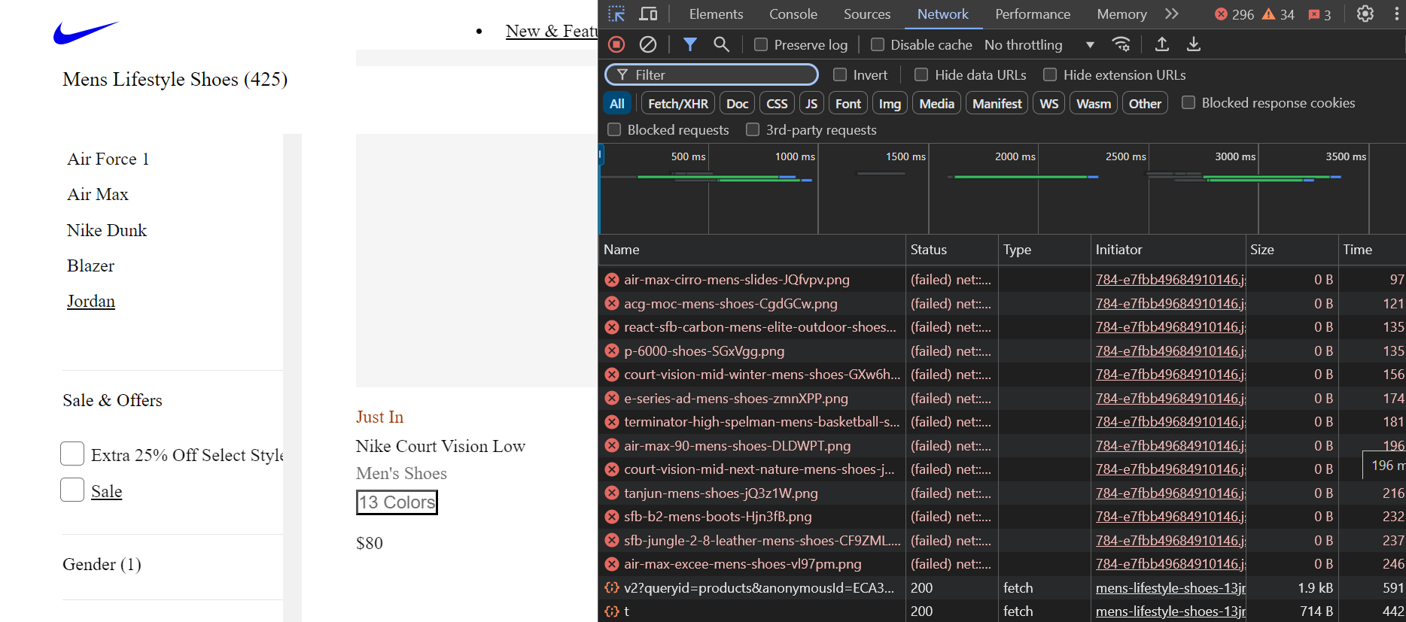1406x622 pixels.
Task: Click the 3 issues counter
Action: tap(1320, 14)
